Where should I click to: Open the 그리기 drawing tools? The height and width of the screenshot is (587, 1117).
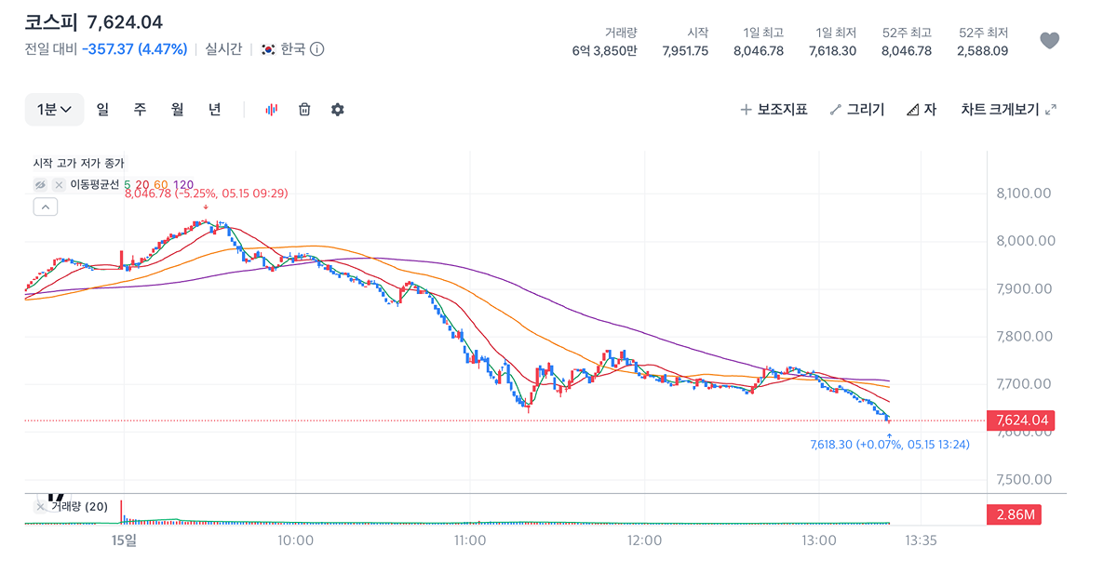tap(856, 110)
